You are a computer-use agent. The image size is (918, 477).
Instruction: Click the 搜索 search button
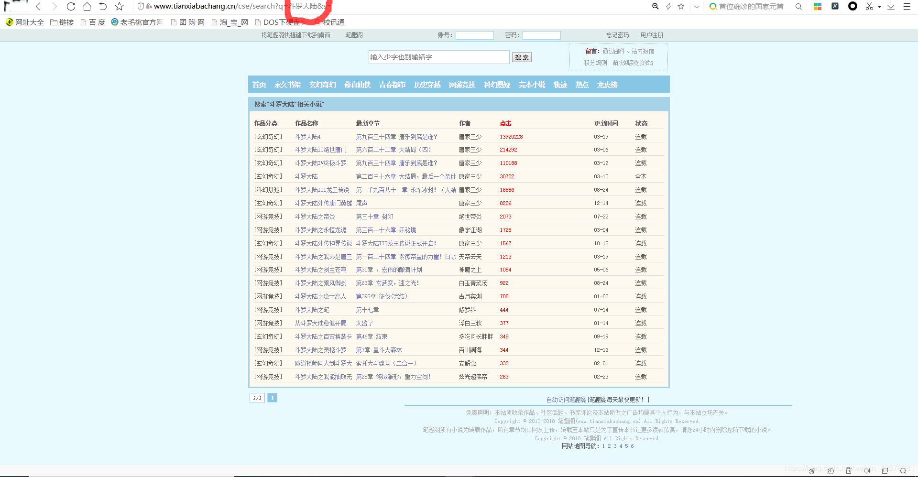coord(522,57)
